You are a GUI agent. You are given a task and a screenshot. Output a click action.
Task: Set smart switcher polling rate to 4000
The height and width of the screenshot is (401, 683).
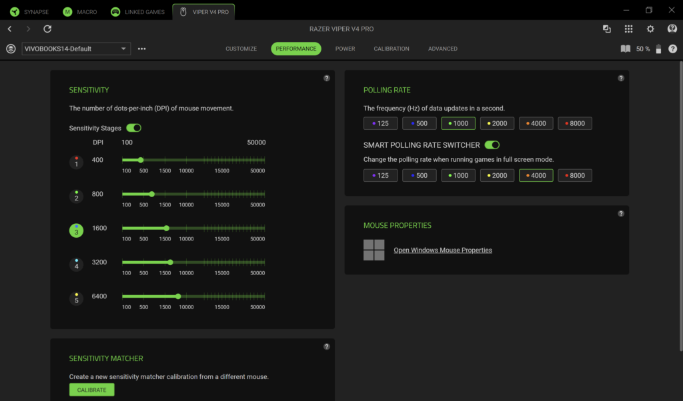coord(536,175)
